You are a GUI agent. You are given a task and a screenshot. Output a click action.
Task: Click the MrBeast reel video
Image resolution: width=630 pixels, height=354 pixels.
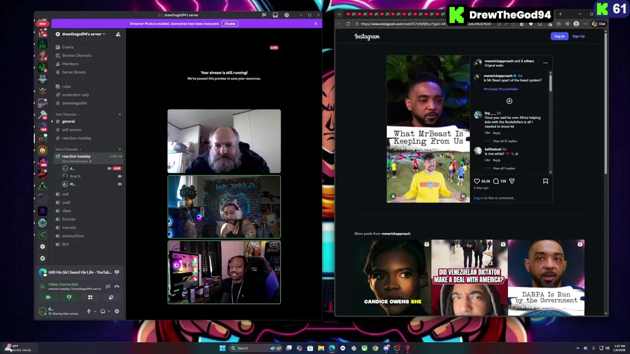click(x=428, y=129)
